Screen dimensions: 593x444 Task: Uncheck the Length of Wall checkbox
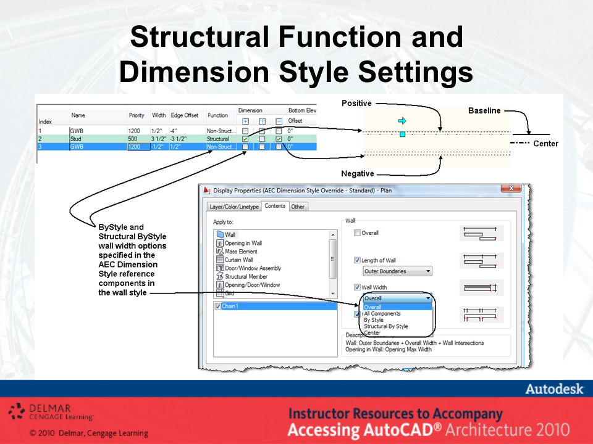coord(357,260)
